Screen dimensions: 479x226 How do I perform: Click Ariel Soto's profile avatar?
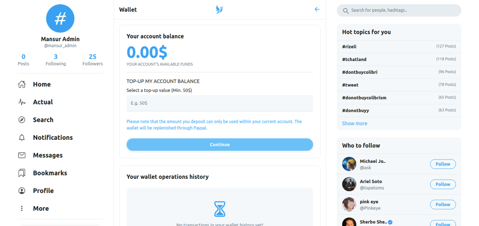(349, 184)
